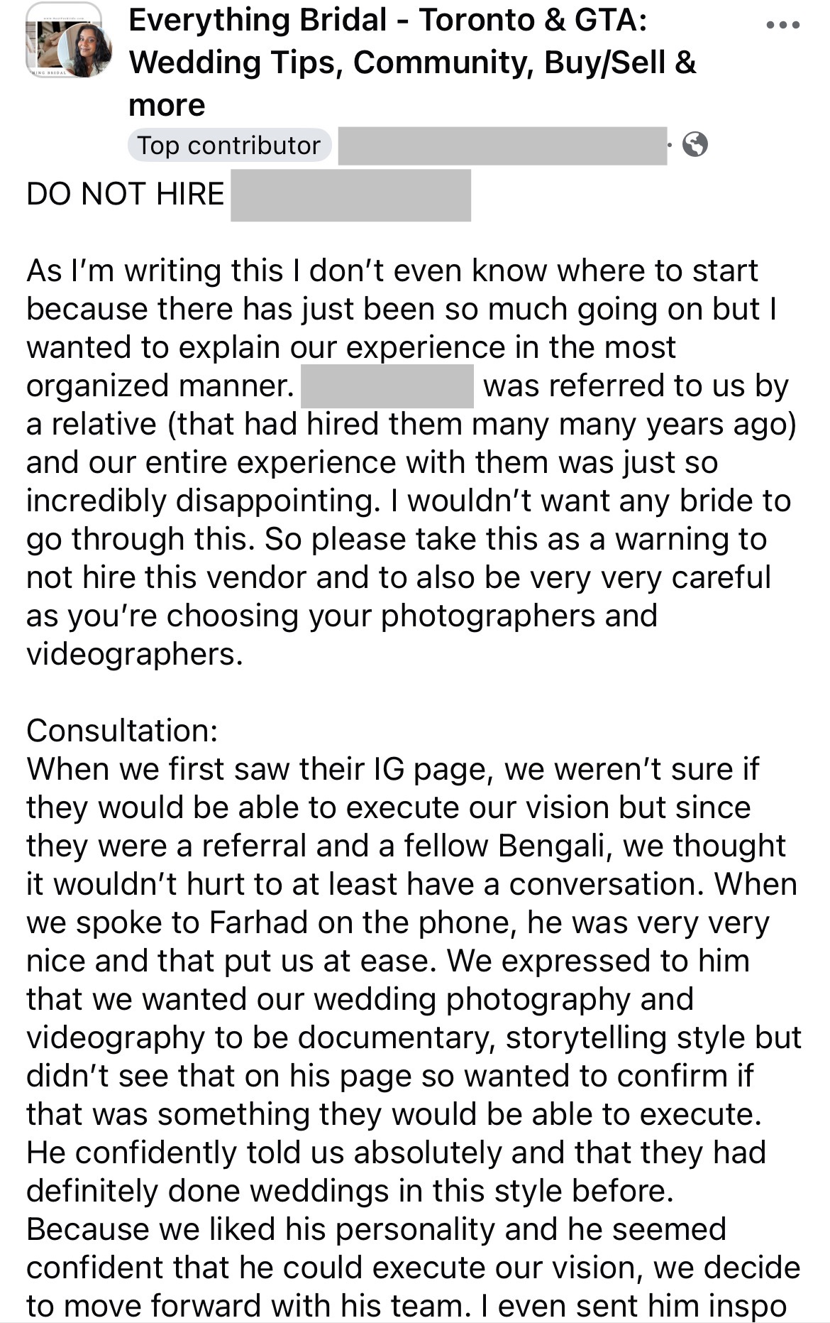This screenshot has height=1323, width=830.
Task: Click the redacted name in the first paragraph
Action: point(387,385)
